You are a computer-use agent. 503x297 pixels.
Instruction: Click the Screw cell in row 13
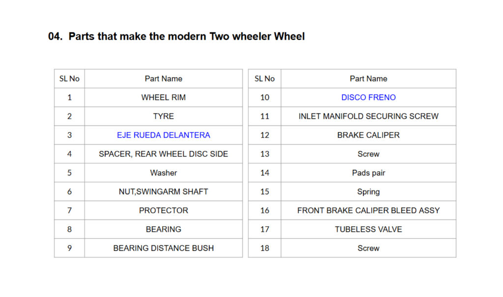(x=368, y=154)
